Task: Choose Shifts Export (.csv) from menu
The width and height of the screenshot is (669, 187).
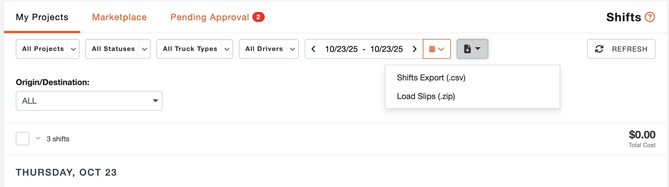Action: (431, 78)
